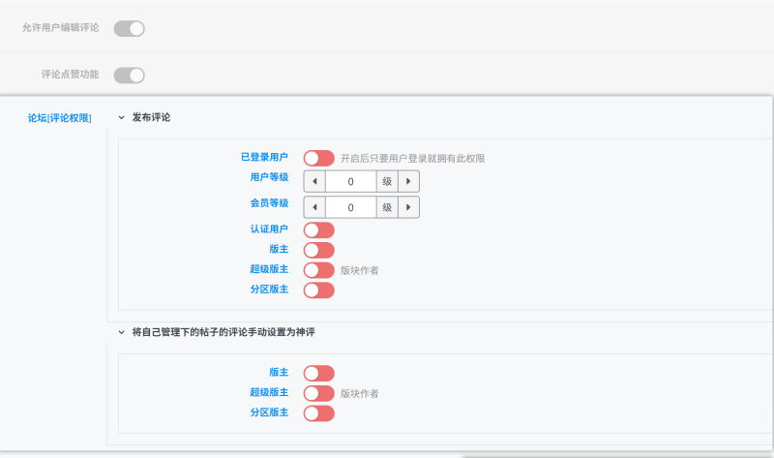774x458 pixels.
Task: Collapse the 将自己管理下的帖子的评论手动设置为神评 section
Action: pyautogui.click(x=121, y=332)
